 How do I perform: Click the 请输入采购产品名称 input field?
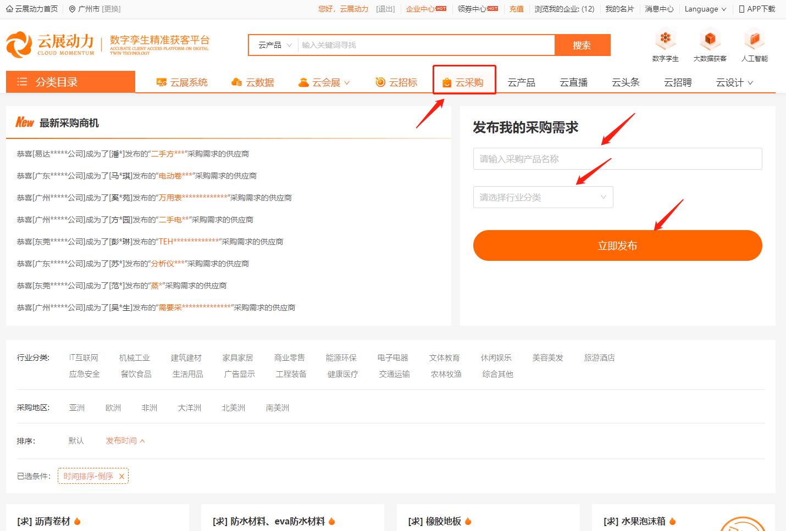pyautogui.click(x=617, y=159)
